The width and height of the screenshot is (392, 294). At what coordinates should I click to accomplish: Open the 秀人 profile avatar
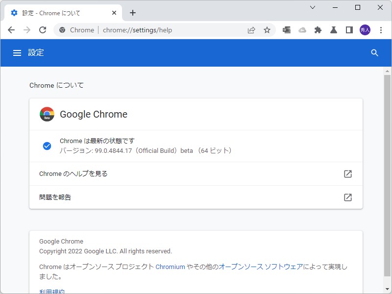point(366,30)
